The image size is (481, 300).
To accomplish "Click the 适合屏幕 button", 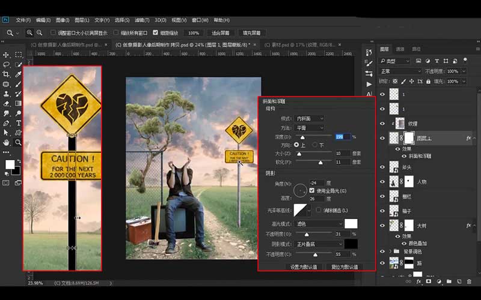I will pos(221,33).
